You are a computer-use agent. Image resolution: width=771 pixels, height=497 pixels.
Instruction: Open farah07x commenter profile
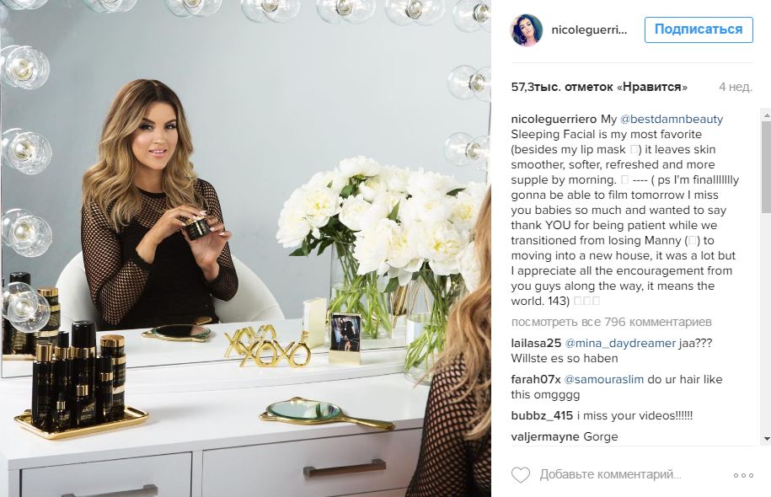click(535, 380)
